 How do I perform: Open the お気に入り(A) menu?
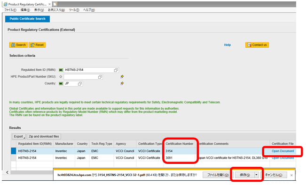pyautogui.click(x=56, y=10)
